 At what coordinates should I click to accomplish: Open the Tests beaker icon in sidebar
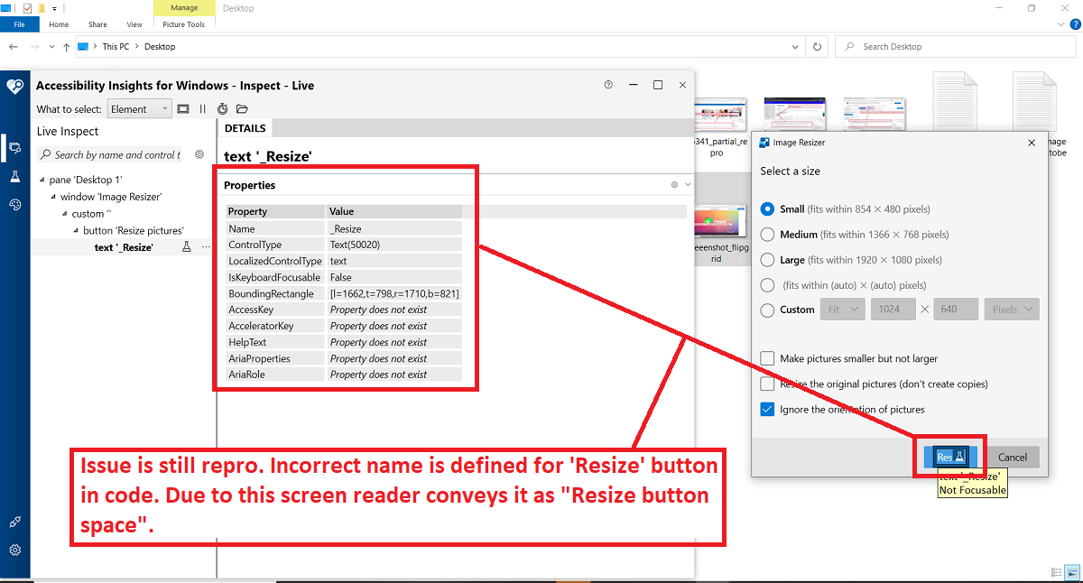click(14, 176)
